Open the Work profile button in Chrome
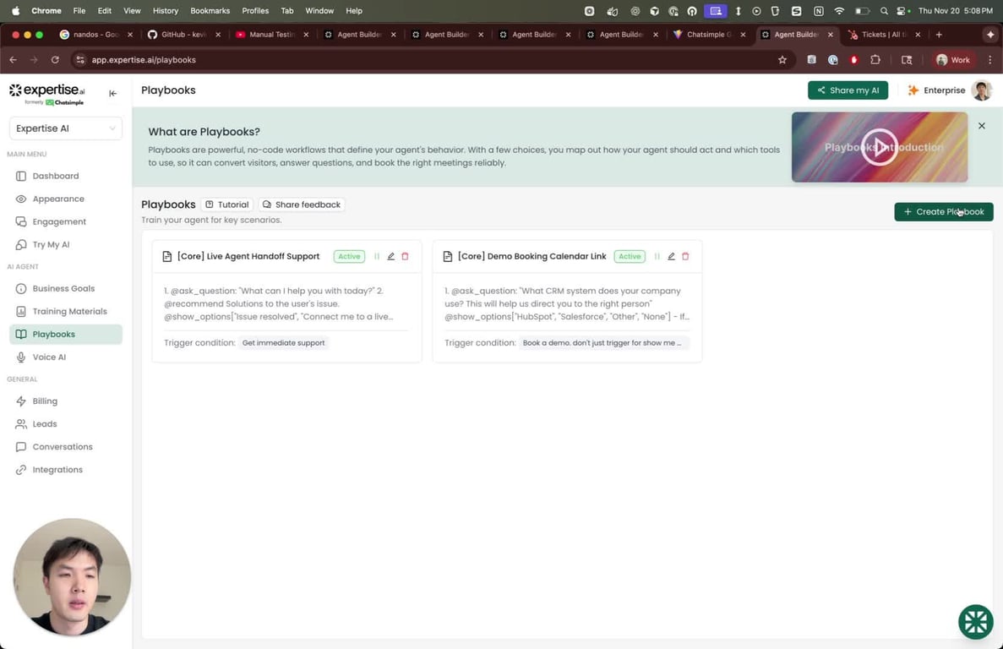Screen dimensions: 1003x649 pos(953,59)
